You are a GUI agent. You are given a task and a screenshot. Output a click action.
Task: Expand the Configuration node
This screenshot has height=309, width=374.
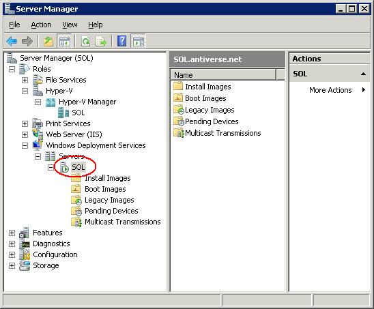(12, 255)
